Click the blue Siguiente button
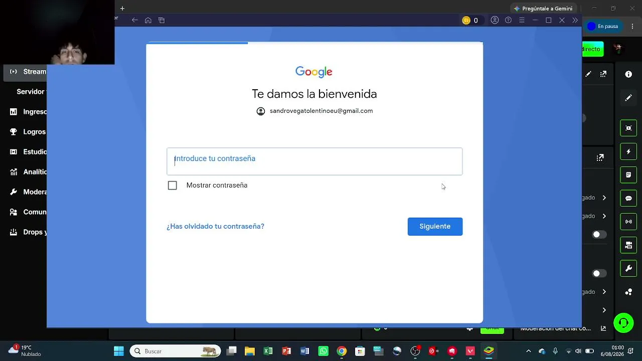 pyautogui.click(x=435, y=227)
